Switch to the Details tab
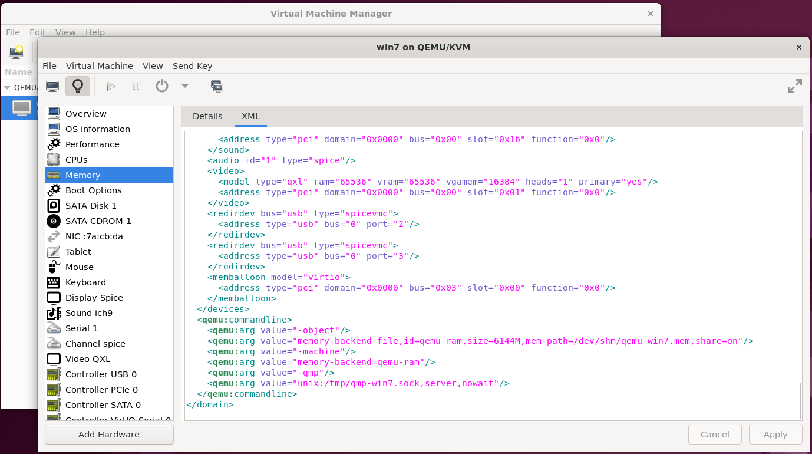Screen dimensions: 812x454 point(207,116)
